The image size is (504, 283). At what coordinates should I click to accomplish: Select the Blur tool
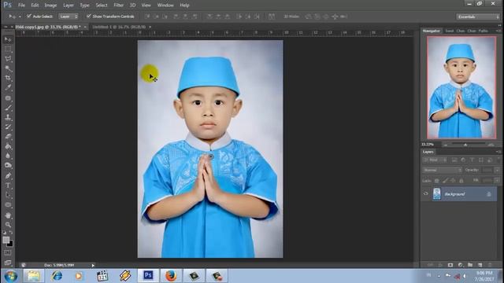tap(8, 156)
